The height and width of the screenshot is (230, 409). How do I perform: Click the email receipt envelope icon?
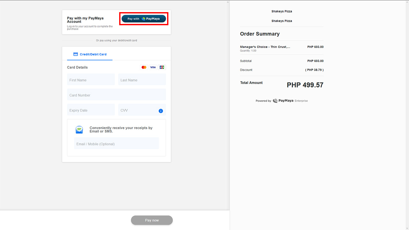pos(79,129)
